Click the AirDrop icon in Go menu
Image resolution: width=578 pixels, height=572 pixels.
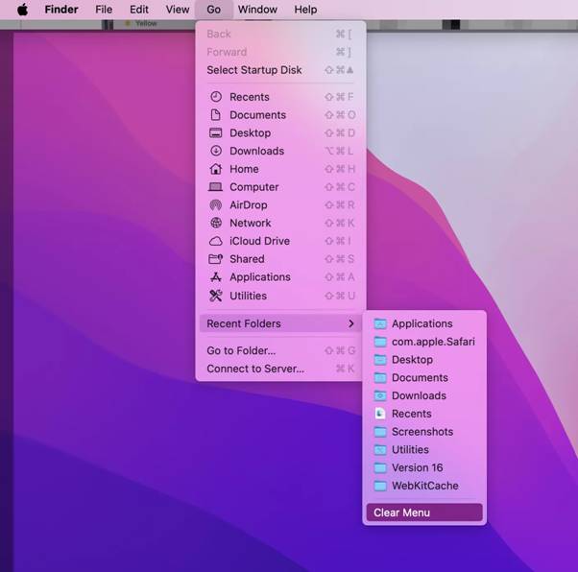215,205
